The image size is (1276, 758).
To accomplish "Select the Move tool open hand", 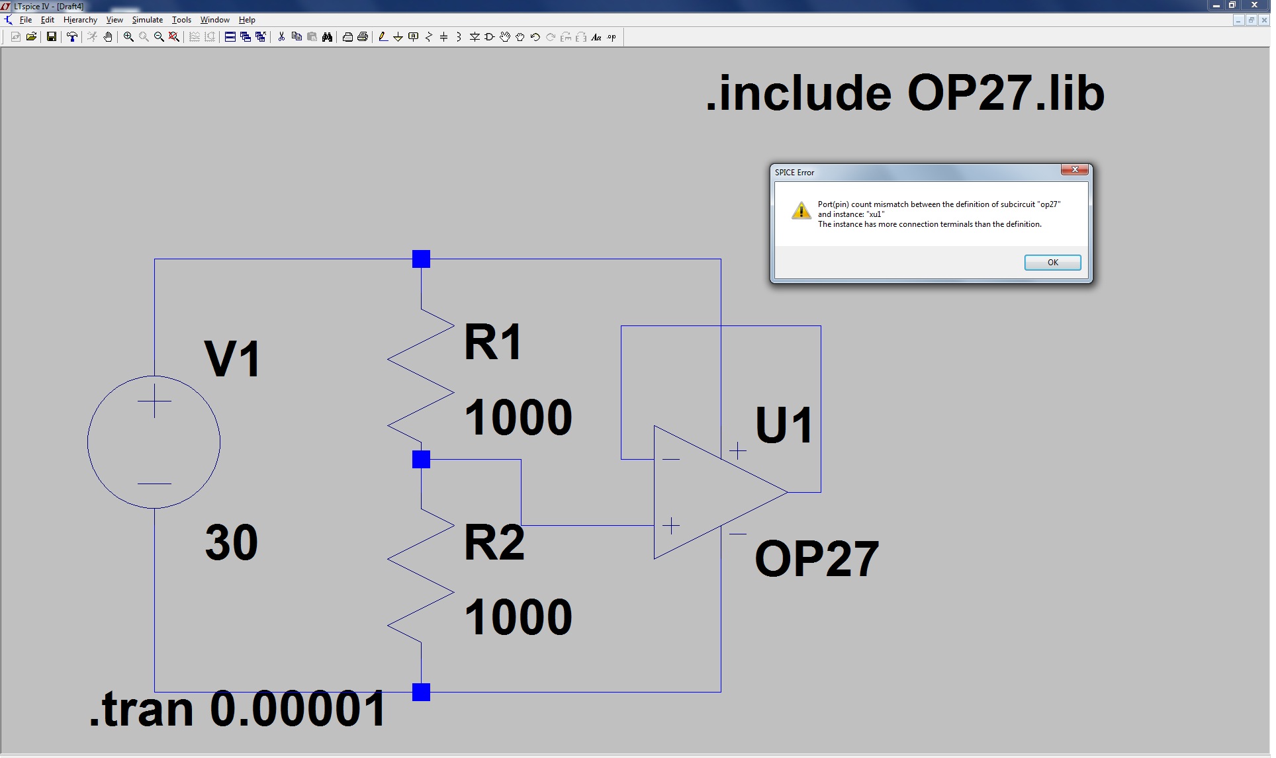I will point(505,37).
